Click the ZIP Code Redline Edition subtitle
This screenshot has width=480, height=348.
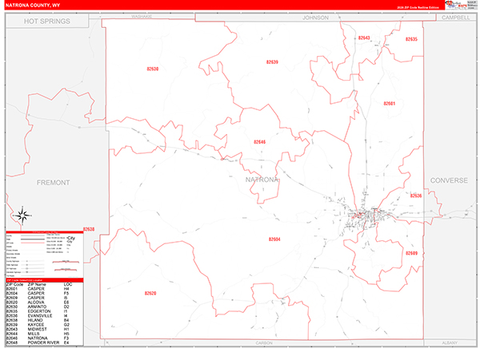tap(418, 7)
